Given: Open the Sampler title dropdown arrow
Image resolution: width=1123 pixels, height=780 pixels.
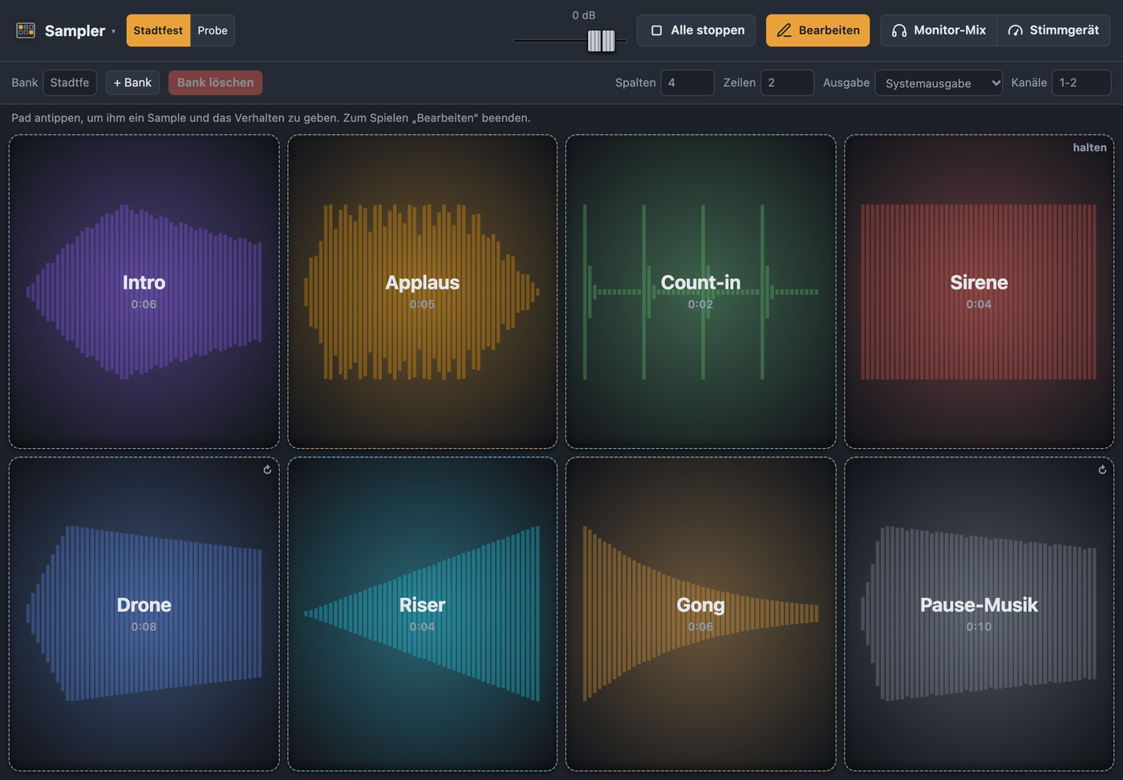Looking at the screenshot, I should point(113,31).
